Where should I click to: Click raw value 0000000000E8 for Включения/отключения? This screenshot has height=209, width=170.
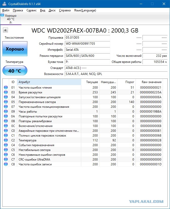[151, 126]
